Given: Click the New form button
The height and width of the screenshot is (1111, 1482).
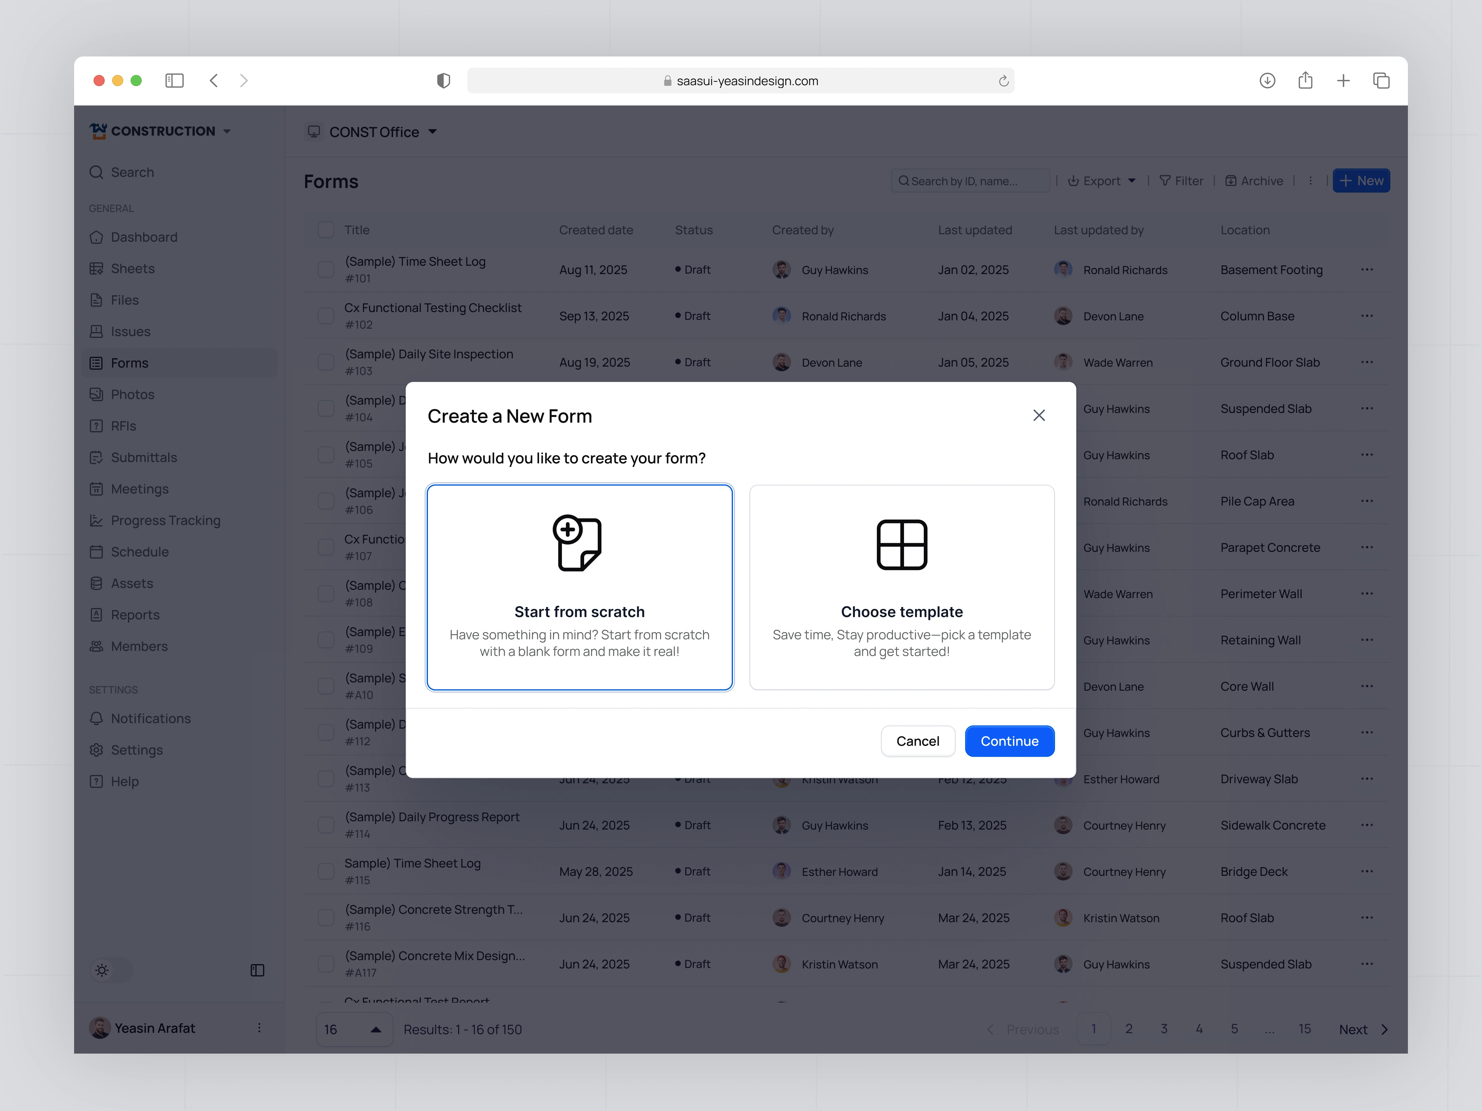Looking at the screenshot, I should point(1361,181).
